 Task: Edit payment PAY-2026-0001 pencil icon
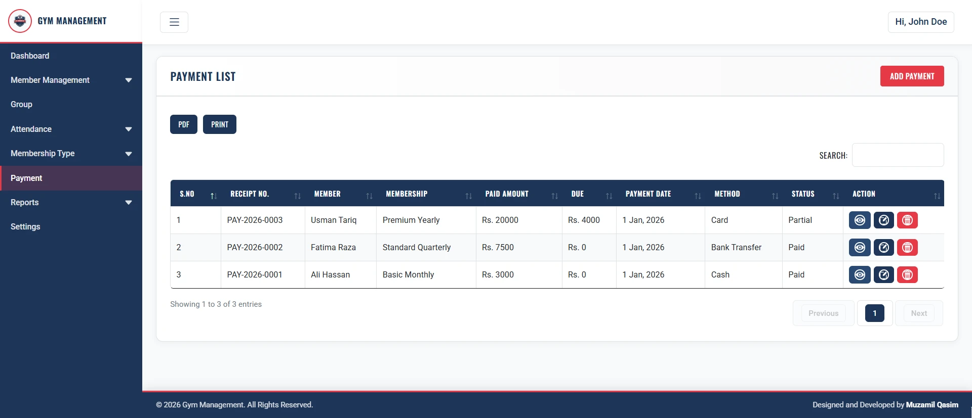(884, 275)
